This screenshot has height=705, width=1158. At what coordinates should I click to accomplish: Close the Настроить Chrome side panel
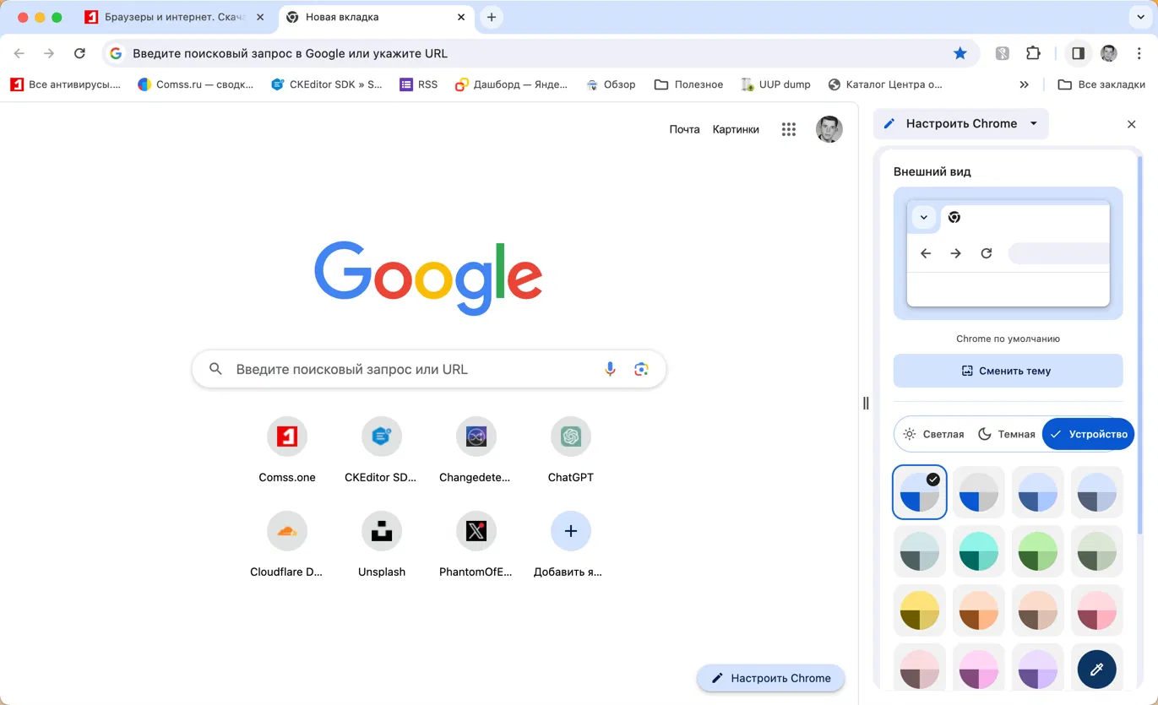[1132, 124]
